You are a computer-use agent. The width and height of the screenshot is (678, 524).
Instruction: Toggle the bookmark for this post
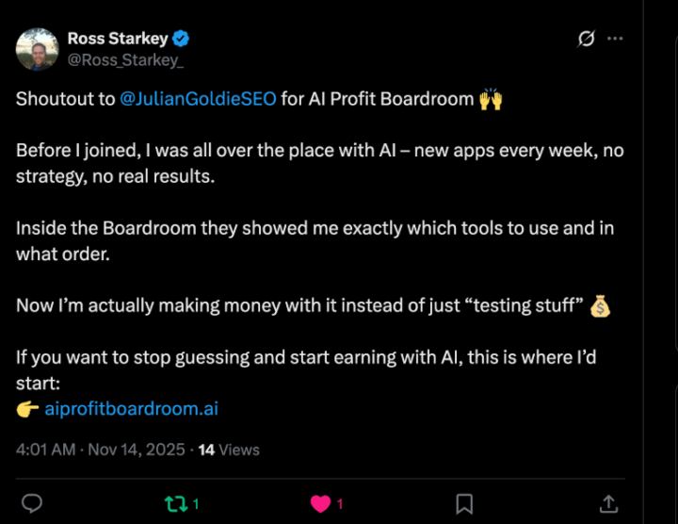(x=464, y=504)
